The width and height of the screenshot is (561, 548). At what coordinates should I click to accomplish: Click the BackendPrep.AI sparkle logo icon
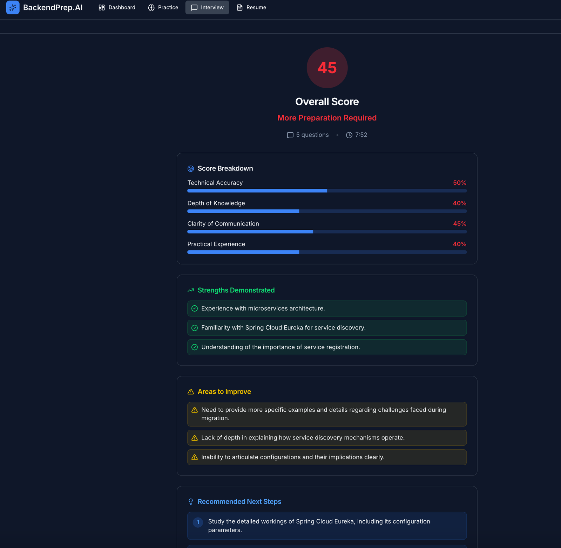pos(13,7)
